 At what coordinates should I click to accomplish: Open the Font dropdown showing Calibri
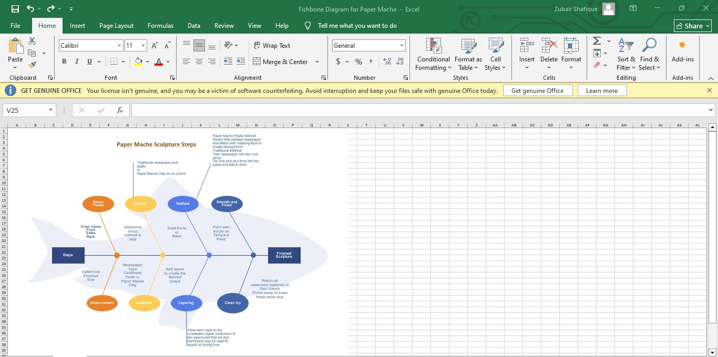tap(119, 46)
